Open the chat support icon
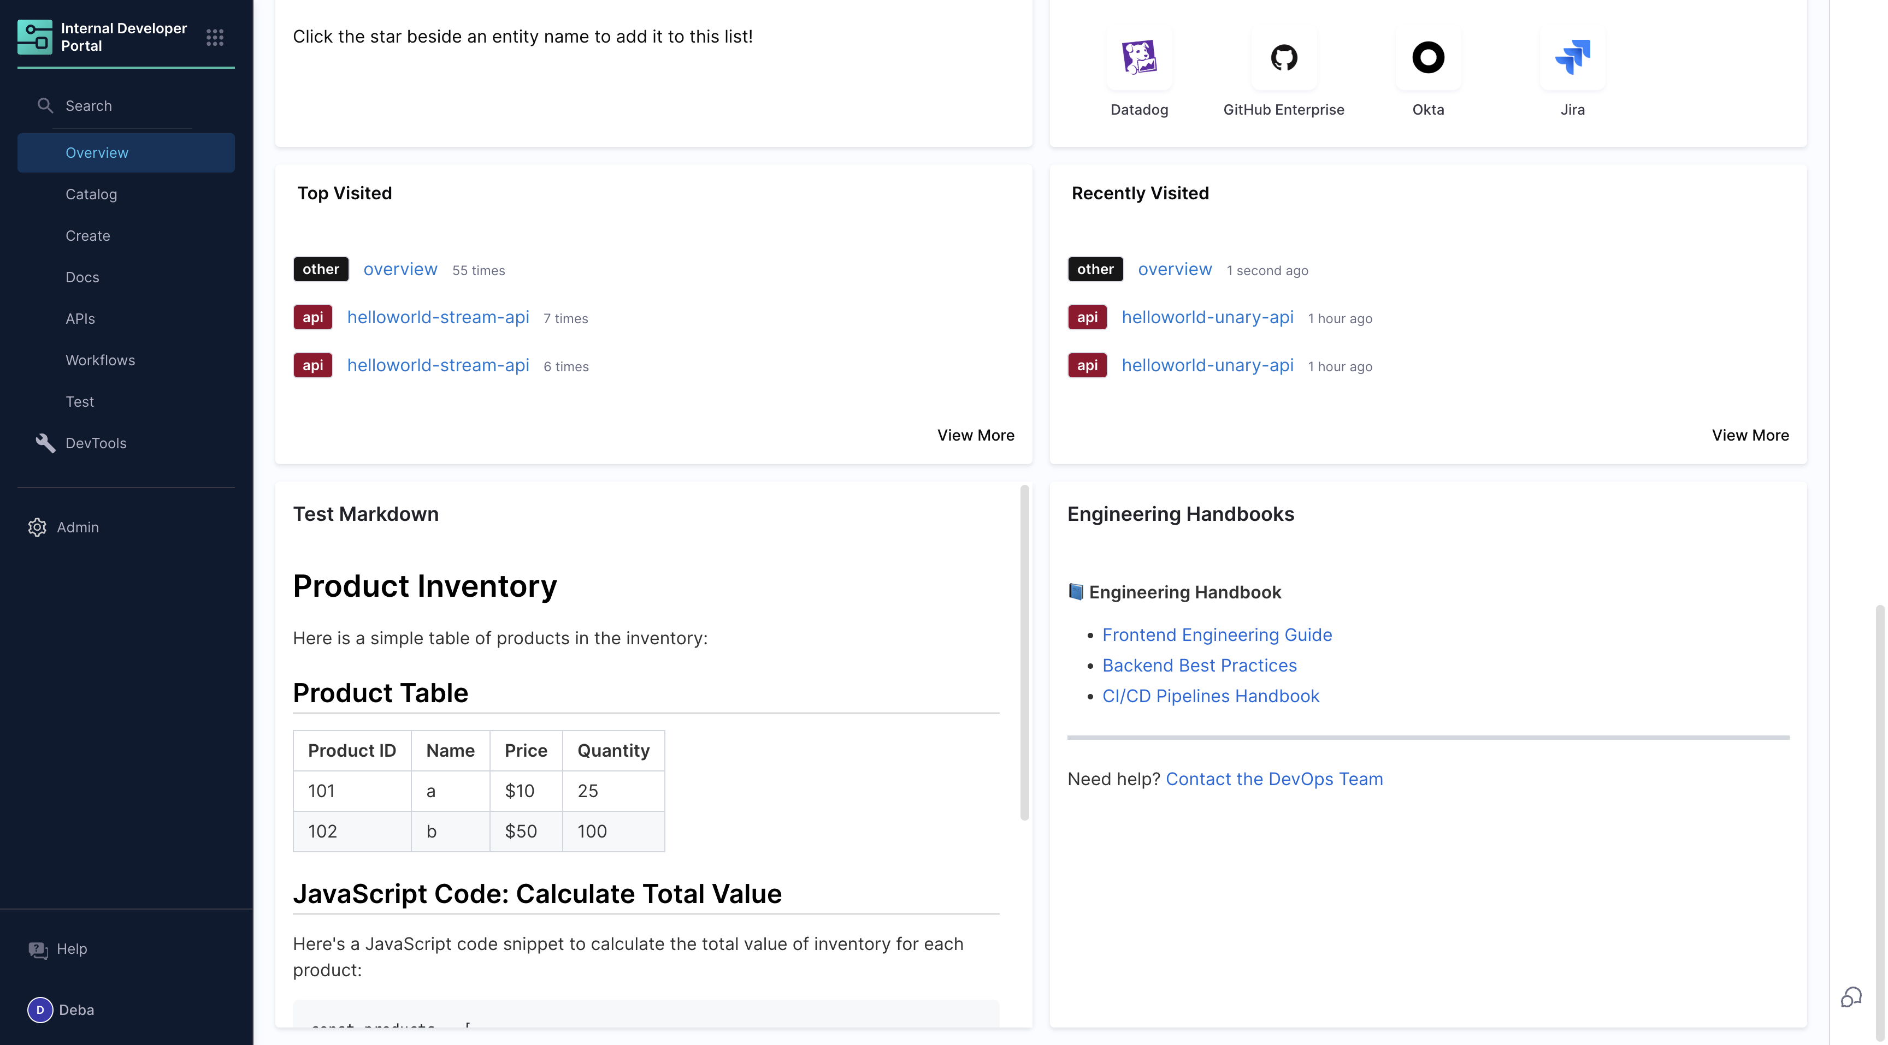The image size is (1888, 1045). coord(1851,996)
